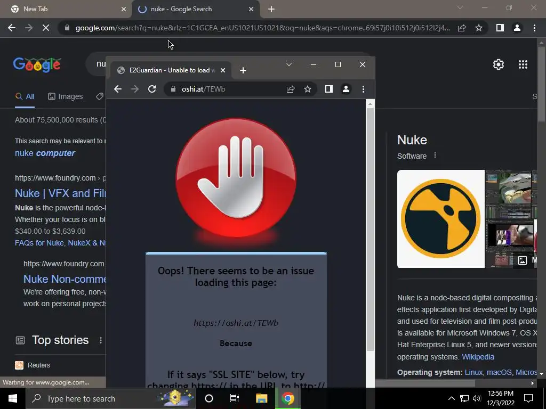Open File Explorer from the taskbar
Viewport: 546px width, 409px height.
click(261, 398)
